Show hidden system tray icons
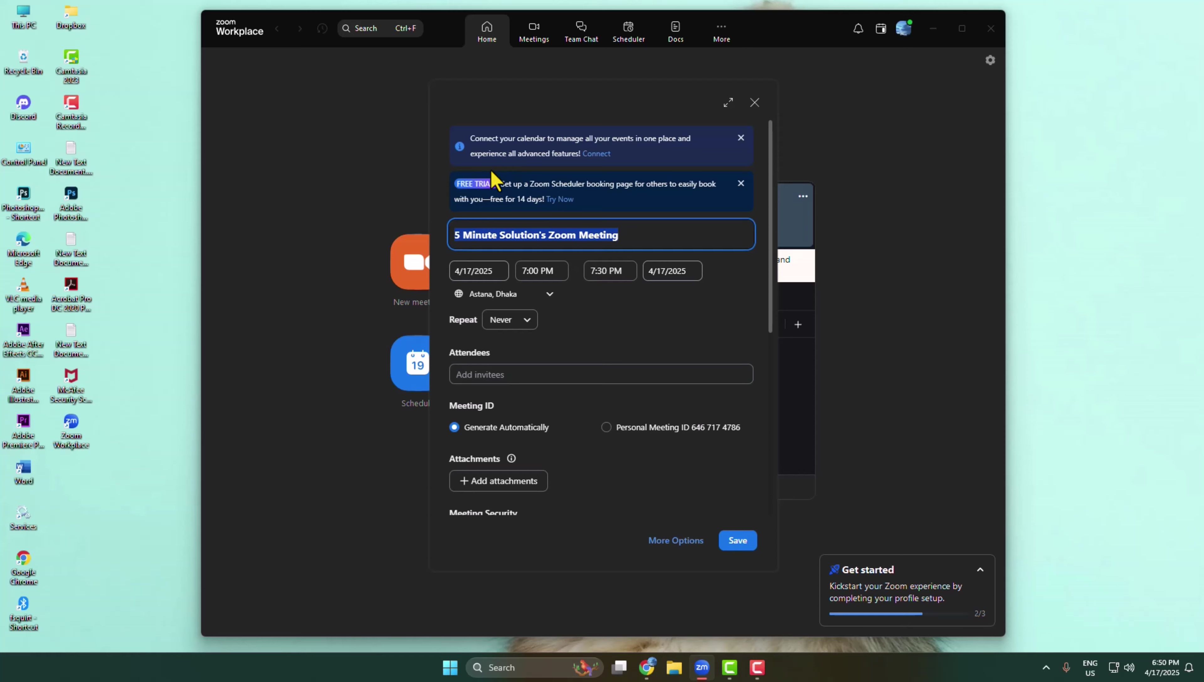Viewport: 1204px width, 682px height. tap(1046, 668)
